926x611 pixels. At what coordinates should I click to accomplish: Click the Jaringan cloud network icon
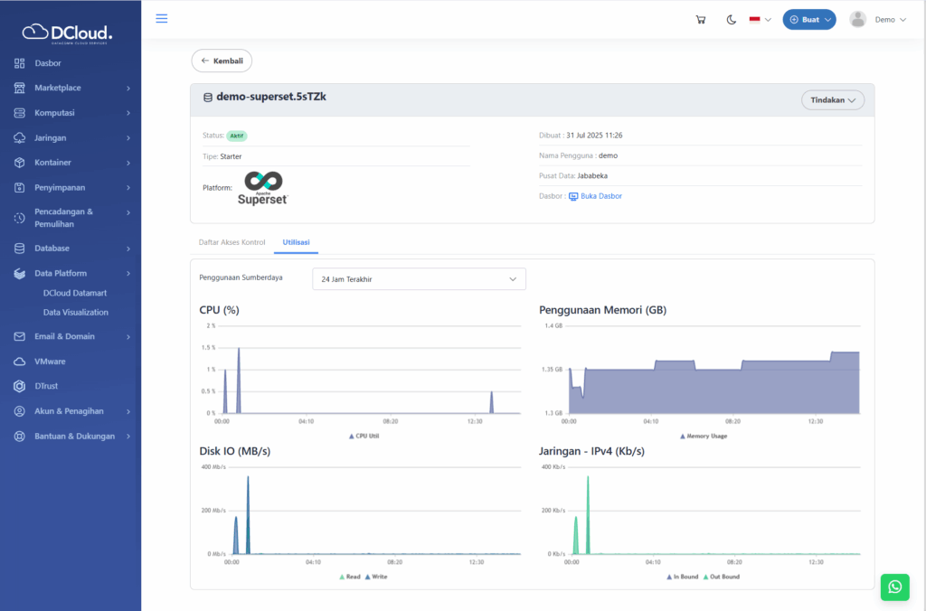pyautogui.click(x=20, y=137)
